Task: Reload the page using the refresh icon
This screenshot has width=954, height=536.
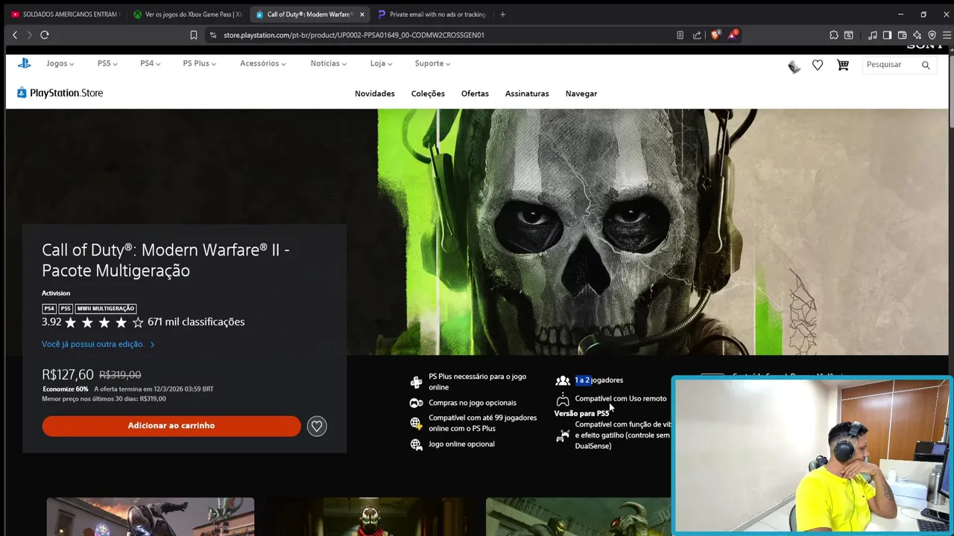Action: [x=45, y=35]
